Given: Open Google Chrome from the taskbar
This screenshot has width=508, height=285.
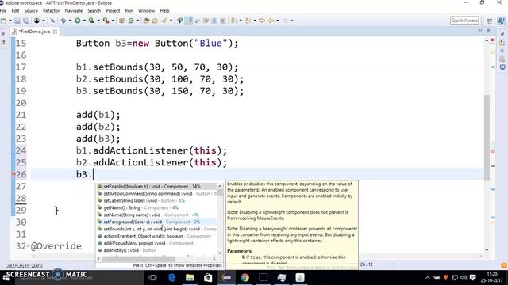Looking at the screenshot, I should pos(245,277).
